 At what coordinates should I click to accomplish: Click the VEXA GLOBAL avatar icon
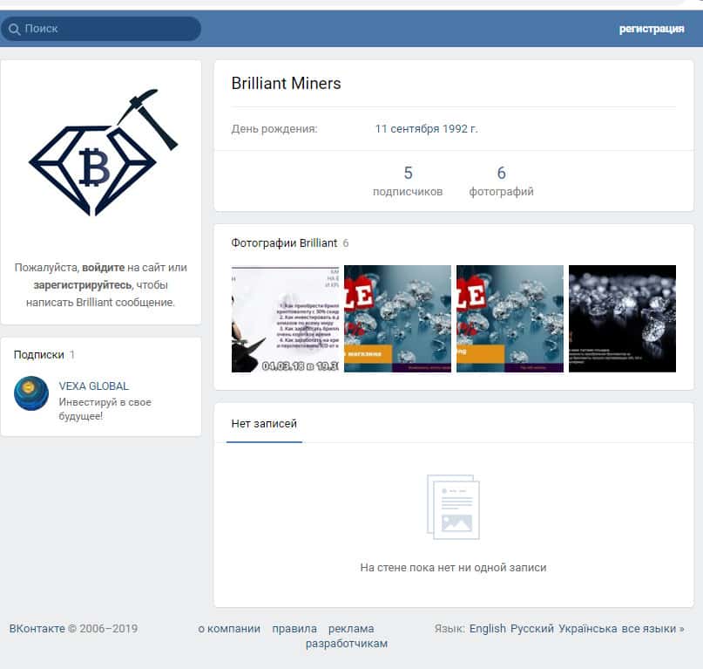tap(31, 393)
